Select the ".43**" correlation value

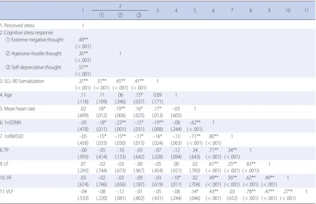(x=213, y=192)
